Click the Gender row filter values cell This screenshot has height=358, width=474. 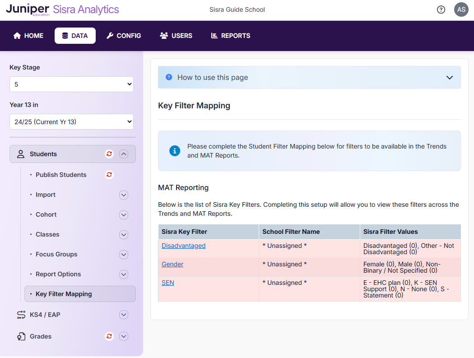(410, 267)
